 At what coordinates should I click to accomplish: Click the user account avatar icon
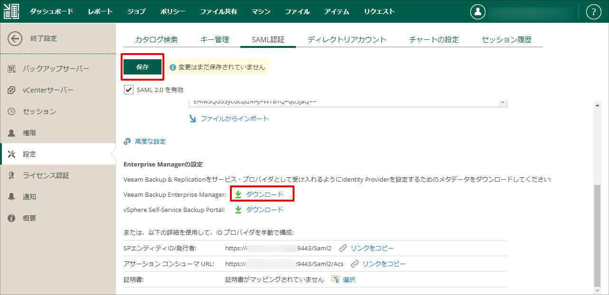478,12
